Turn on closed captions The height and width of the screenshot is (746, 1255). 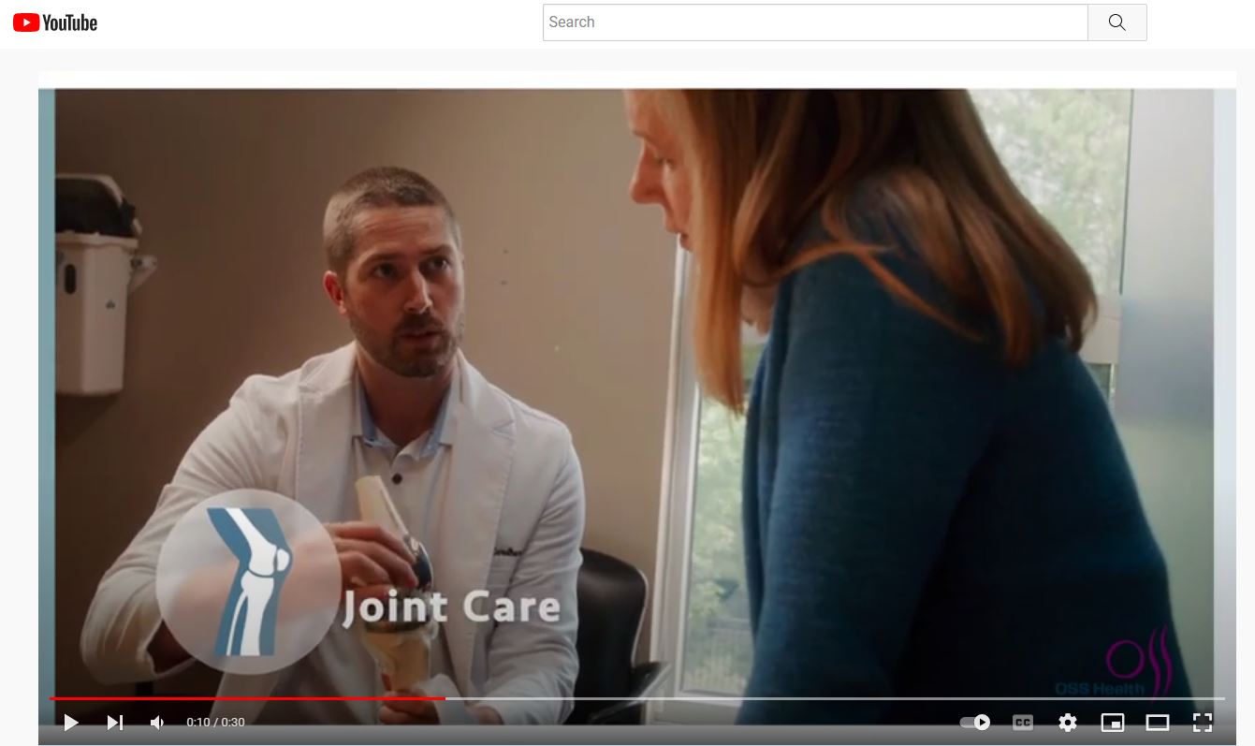tap(1023, 723)
